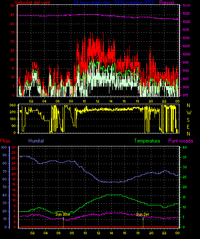
Task: Click the 'Pressió' pressure label
Action: pos(167,3)
